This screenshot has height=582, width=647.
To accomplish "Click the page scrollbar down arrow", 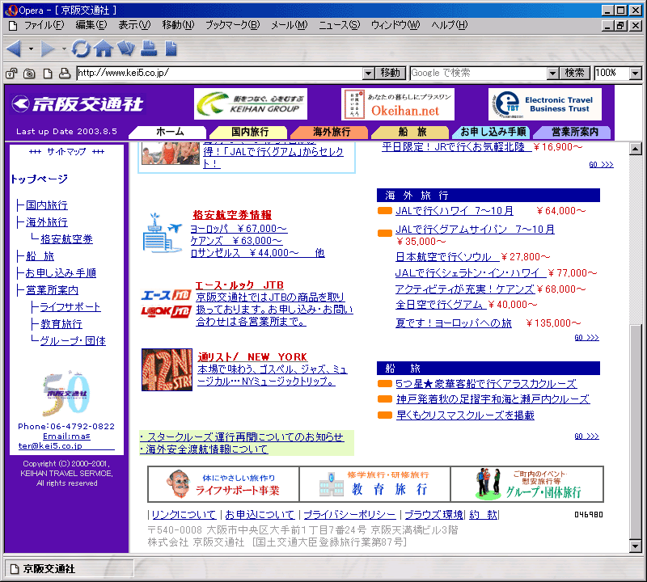I will pos(636,546).
